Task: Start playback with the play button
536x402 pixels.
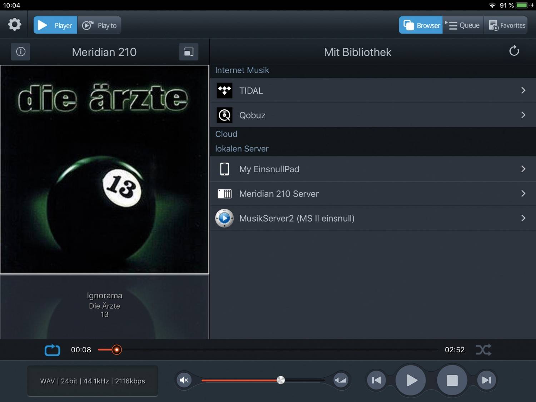Action: pyautogui.click(x=411, y=380)
